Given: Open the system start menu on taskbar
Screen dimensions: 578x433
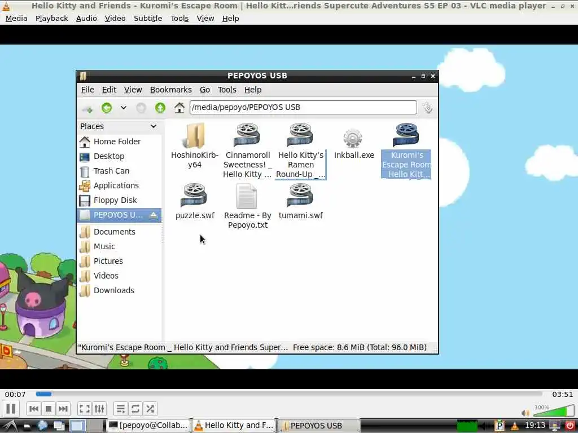Looking at the screenshot, I should [x=10, y=426].
